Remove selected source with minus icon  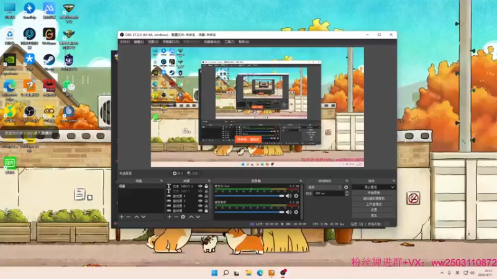[x=176, y=216]
